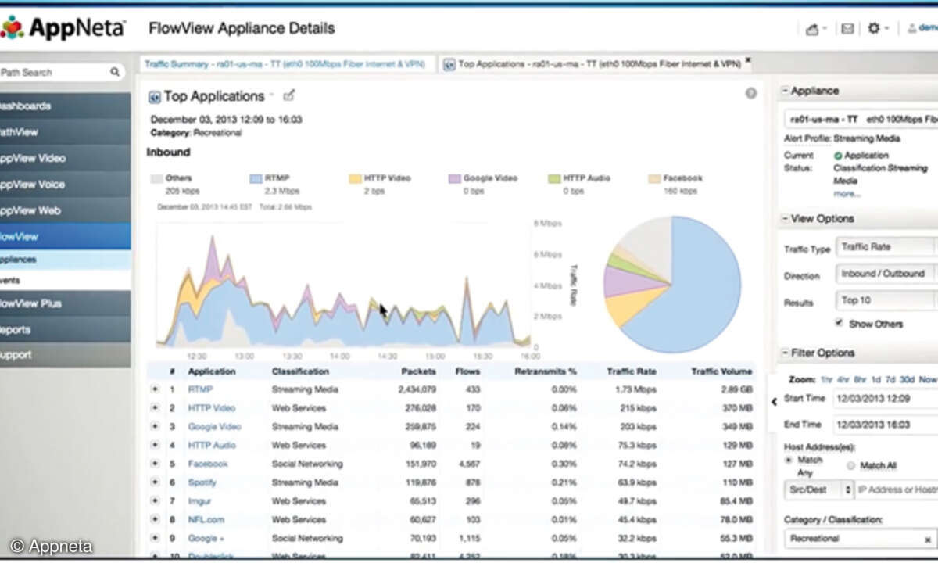Toggle the Show Others checkbox
938x563 pixels.
pyautogui.click(x=839, y=323)
